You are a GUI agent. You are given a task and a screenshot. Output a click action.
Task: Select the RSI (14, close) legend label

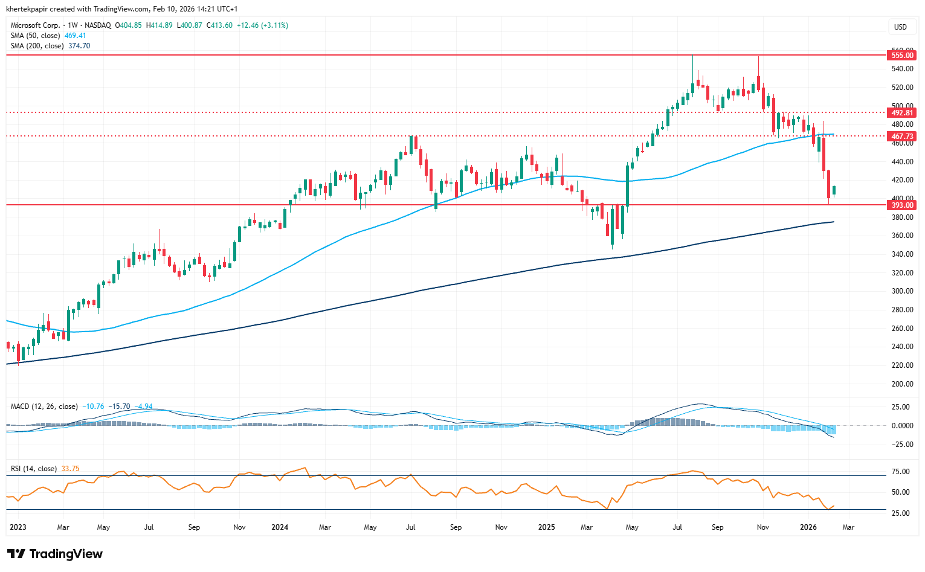(34, 469)
